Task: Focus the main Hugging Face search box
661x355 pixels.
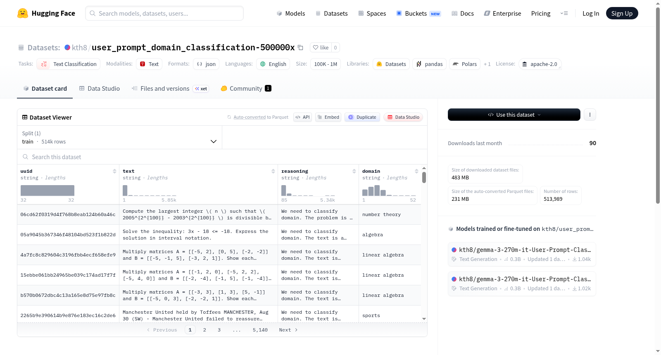Action: point(164,13)
